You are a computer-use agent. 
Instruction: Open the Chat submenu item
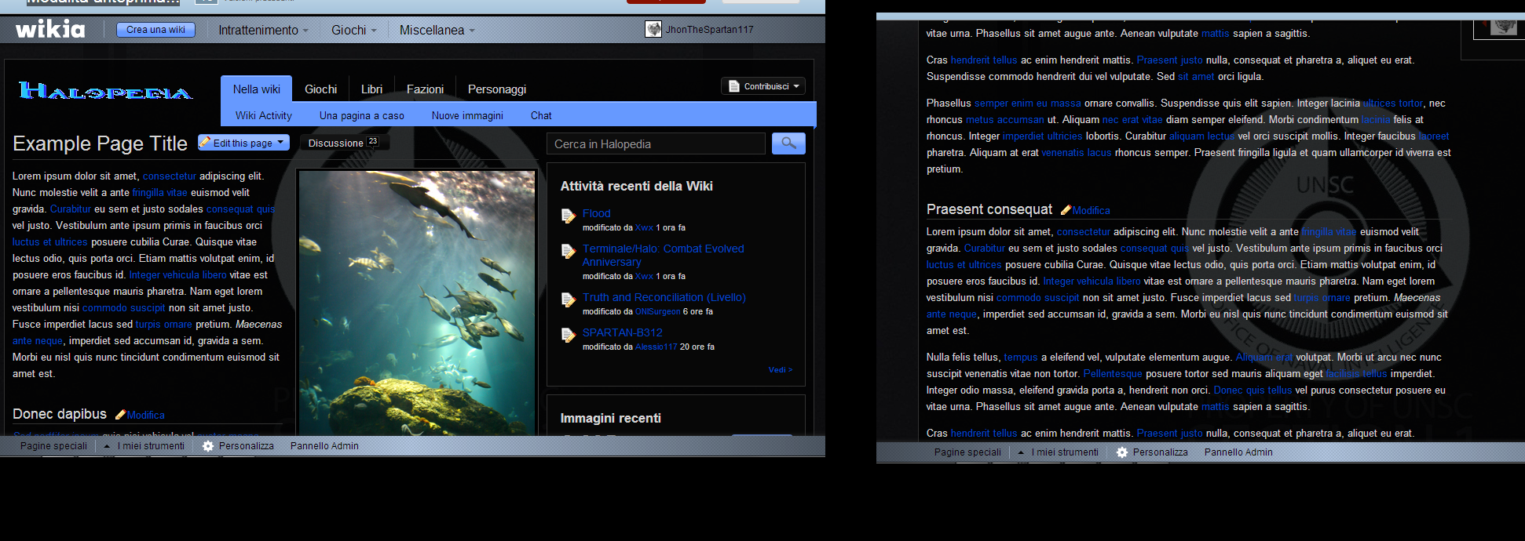[541, 115]
